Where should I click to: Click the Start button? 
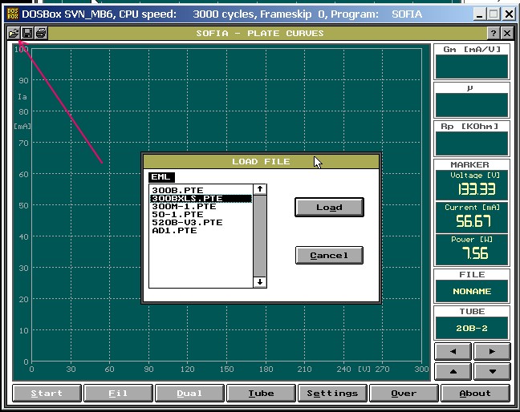[47, 393]
